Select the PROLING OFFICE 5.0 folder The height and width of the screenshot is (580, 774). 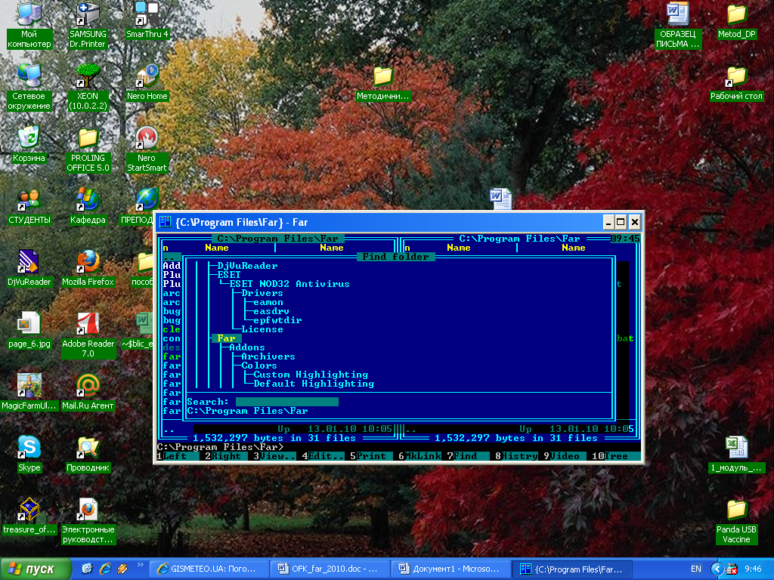[x=88, y=150]
